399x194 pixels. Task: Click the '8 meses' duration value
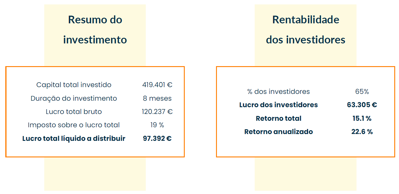click(x=157, y=98)
